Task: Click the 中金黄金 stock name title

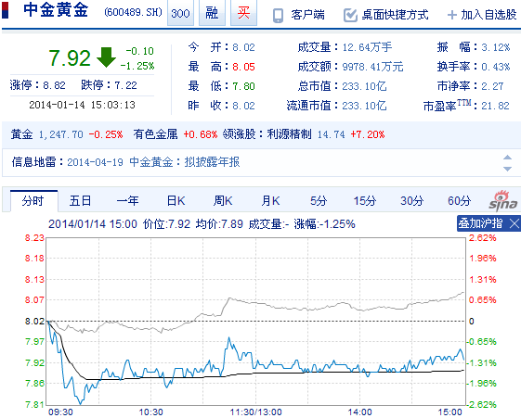Action: click(x=56, y=9)
